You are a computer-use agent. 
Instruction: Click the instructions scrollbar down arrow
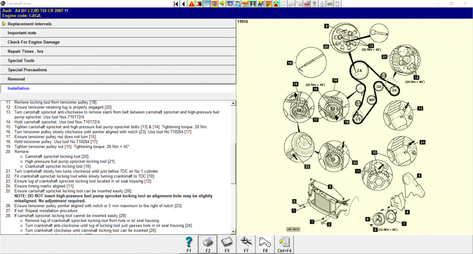coord(233,232)
